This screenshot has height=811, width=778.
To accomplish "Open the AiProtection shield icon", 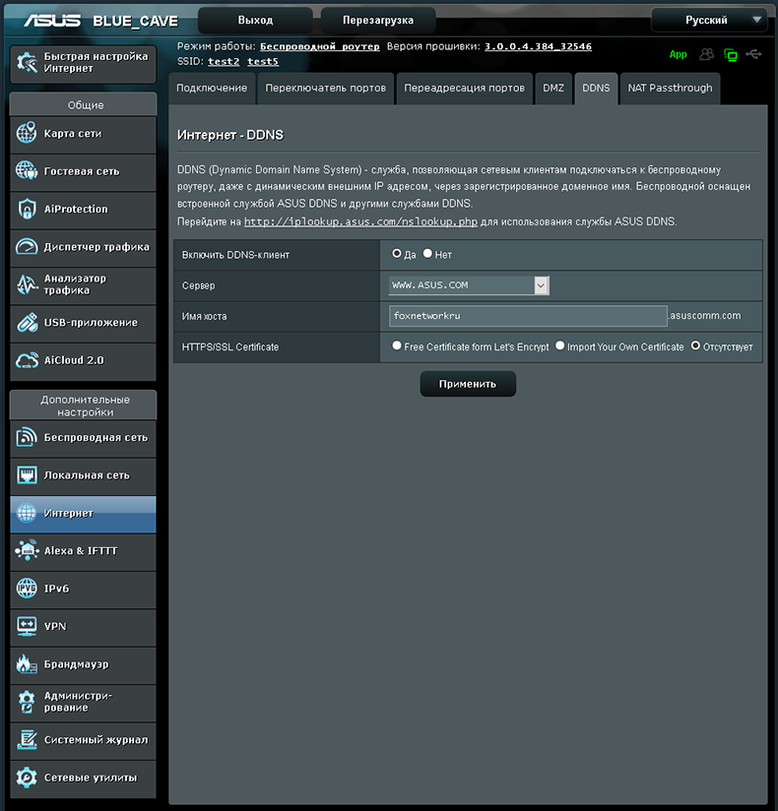I will pyautogui.click(x=27, y=209).
